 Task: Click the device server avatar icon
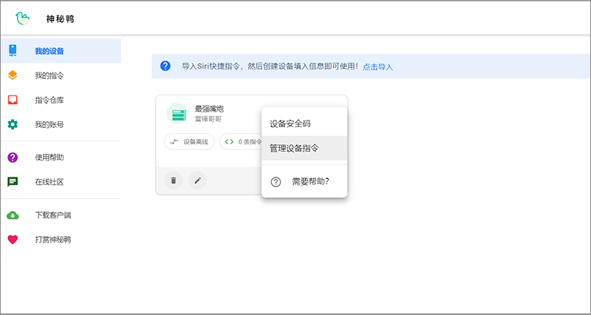click(177, 113)
